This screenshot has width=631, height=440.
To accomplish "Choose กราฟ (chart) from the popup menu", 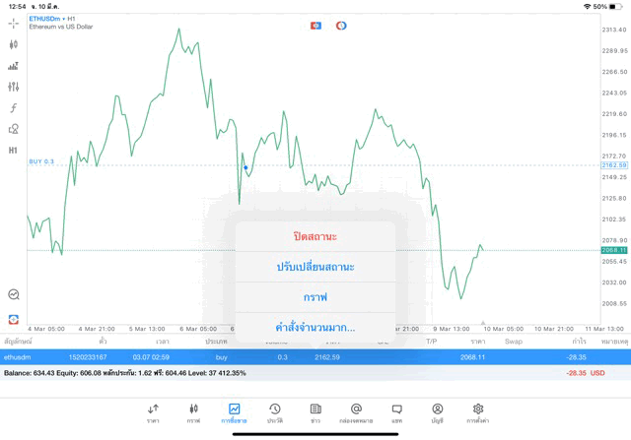I will point(315,296).
